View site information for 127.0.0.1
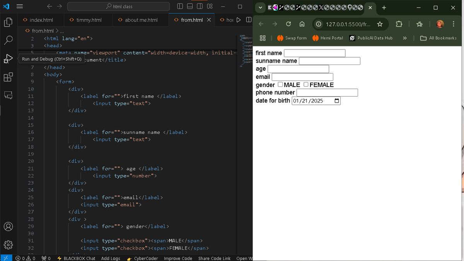This screenshot has width=464, height=261. click(x=319, y=24)
